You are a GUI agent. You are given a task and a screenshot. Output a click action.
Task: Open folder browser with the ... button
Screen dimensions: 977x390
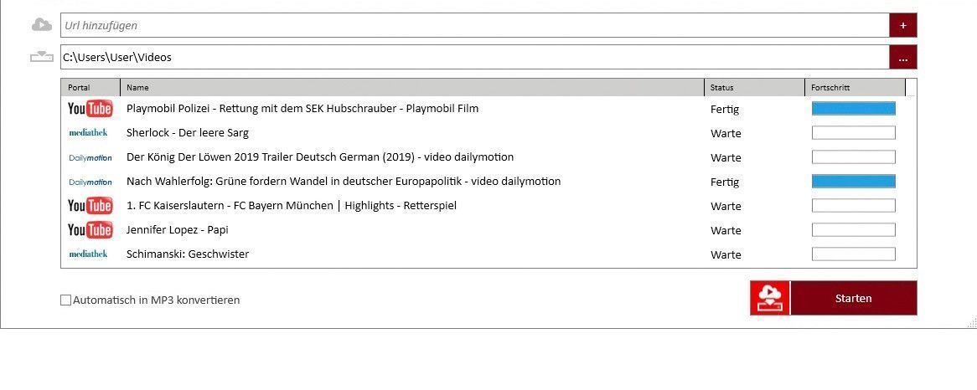(902, 58)
